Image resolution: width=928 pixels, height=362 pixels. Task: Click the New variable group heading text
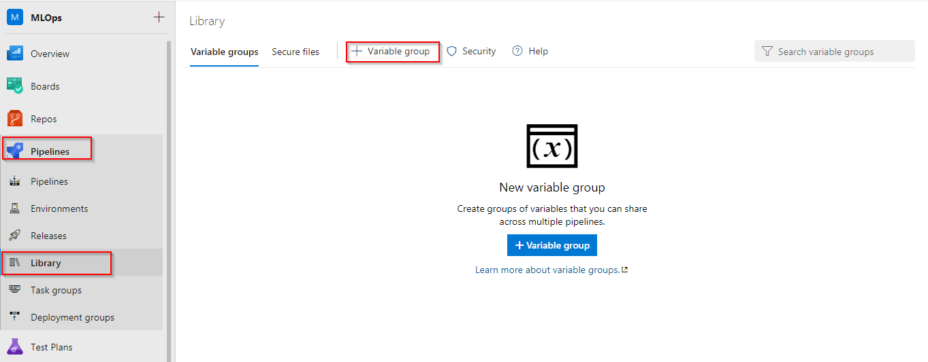point(552,187)
